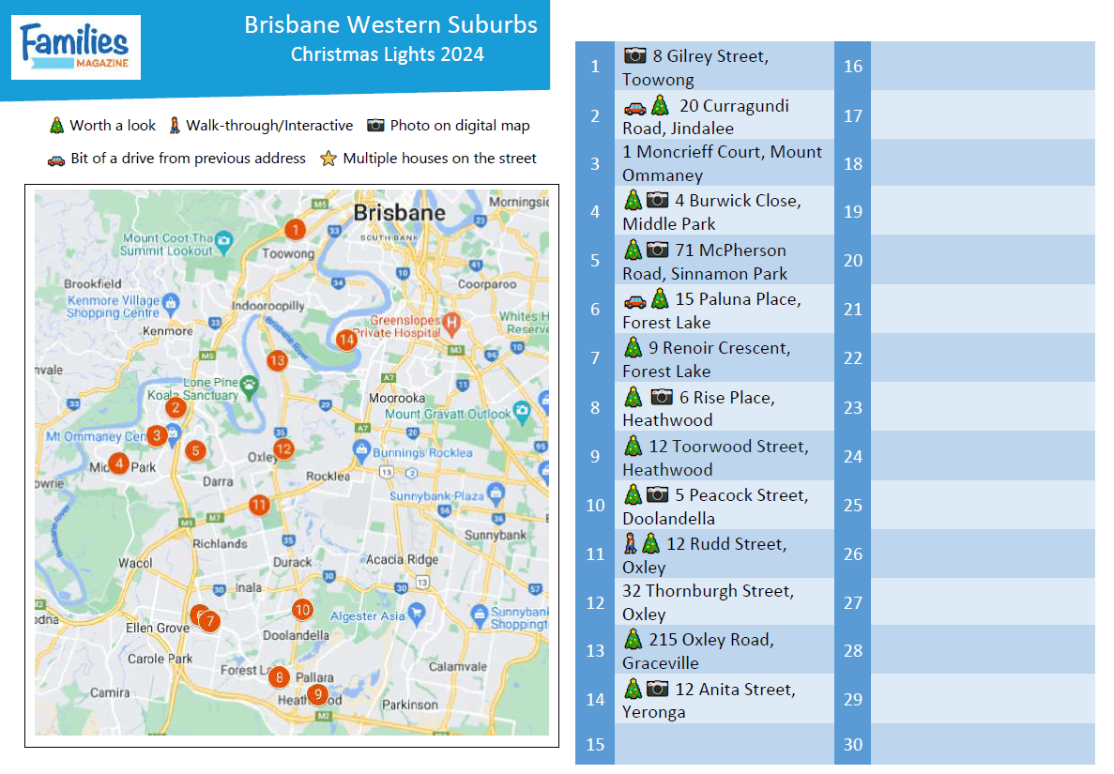The height and width of the screenshot is (774, 1114).
Task: Click the '12 Toorwood Street, Heathwood' address
Action: pos(715,458)
